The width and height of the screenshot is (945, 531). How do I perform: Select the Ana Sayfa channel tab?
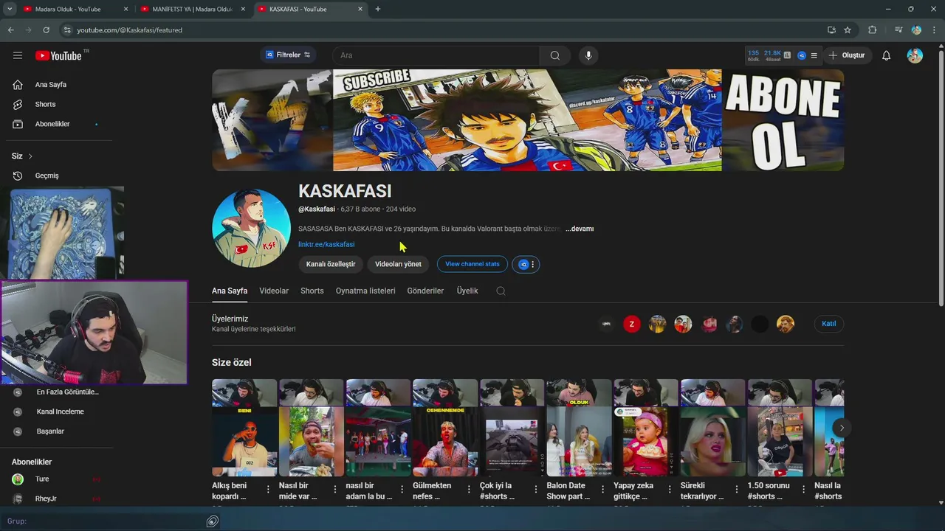(x=230, y=291)
